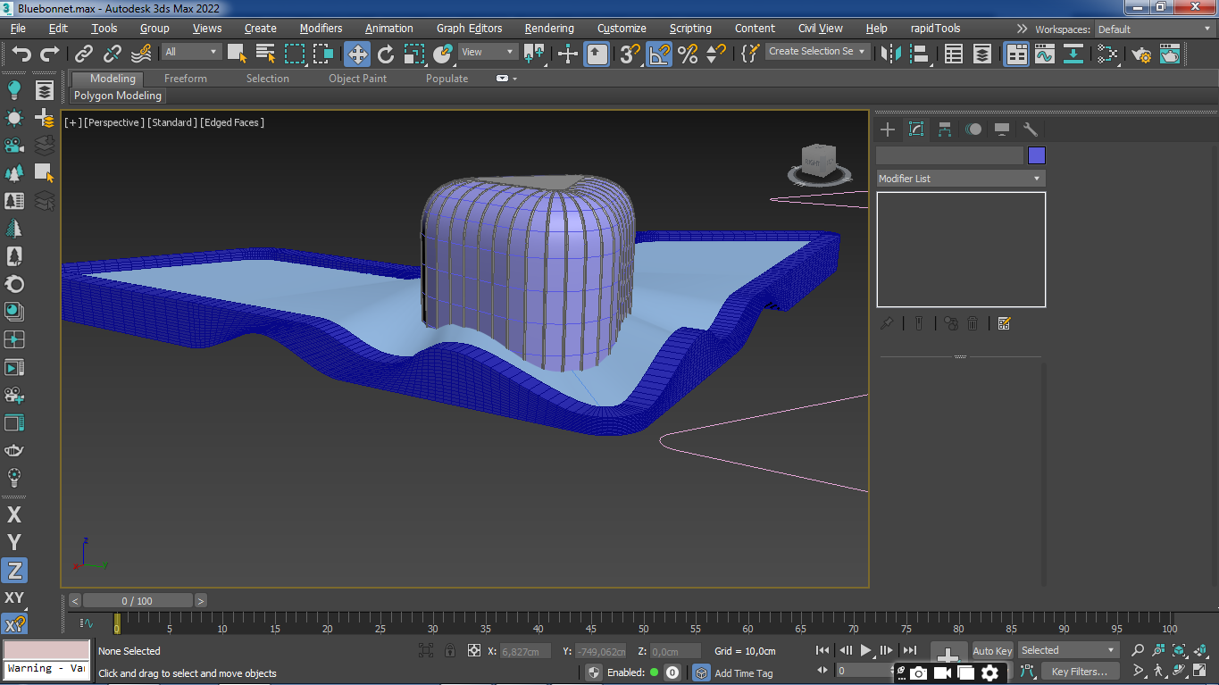Click the blue object color swatch
The image size is (1219, 685).
1036,155
